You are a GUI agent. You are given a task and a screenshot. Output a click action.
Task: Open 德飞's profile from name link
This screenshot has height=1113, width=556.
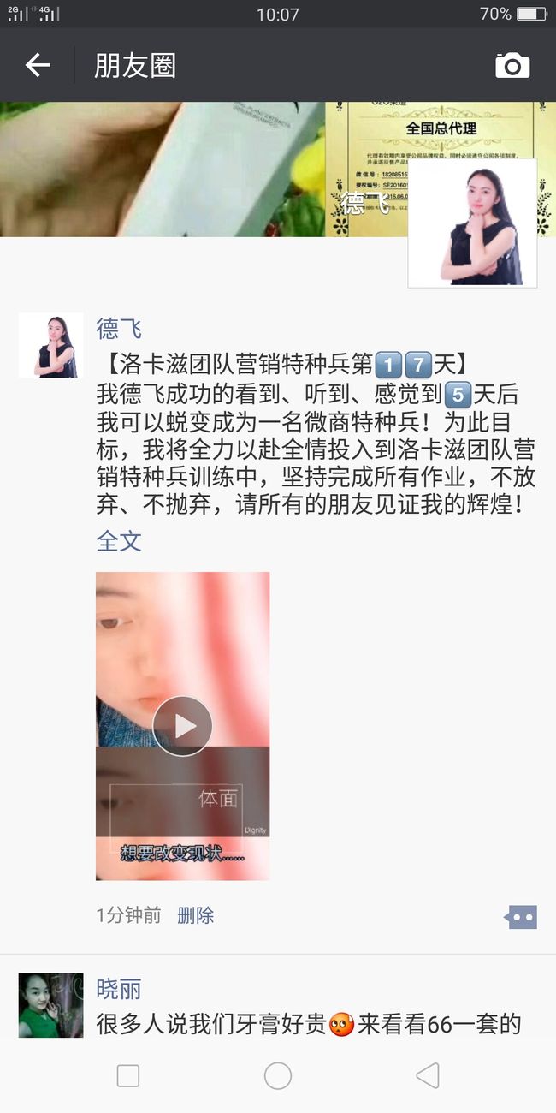119,329
